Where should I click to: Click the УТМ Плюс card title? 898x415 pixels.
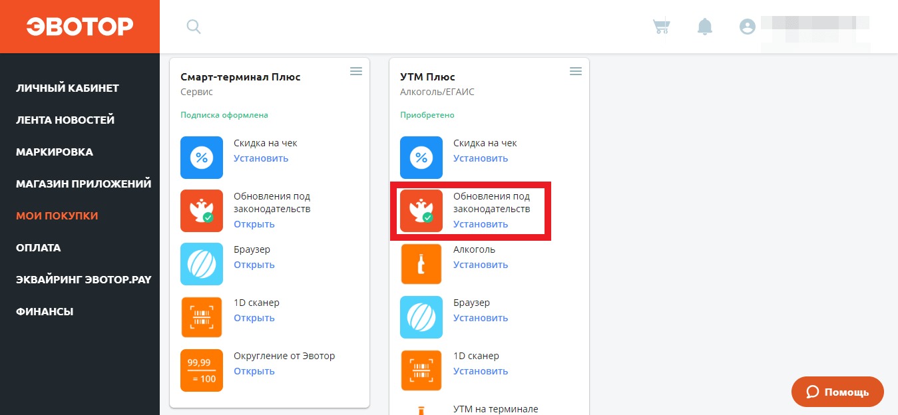(x=427, y=77)
